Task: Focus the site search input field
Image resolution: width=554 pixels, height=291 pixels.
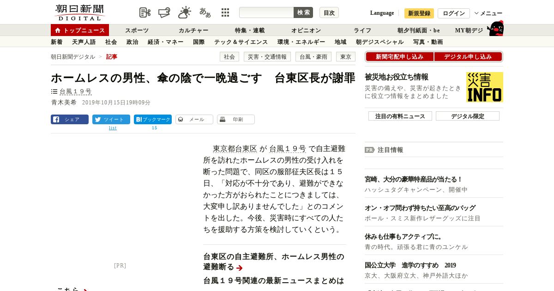Action: point(266,12)
